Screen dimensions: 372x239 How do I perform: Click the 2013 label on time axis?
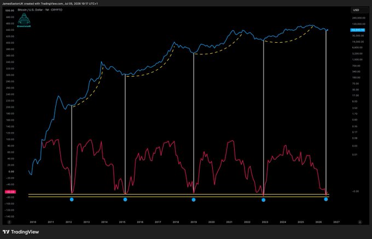tap(86, 222)
